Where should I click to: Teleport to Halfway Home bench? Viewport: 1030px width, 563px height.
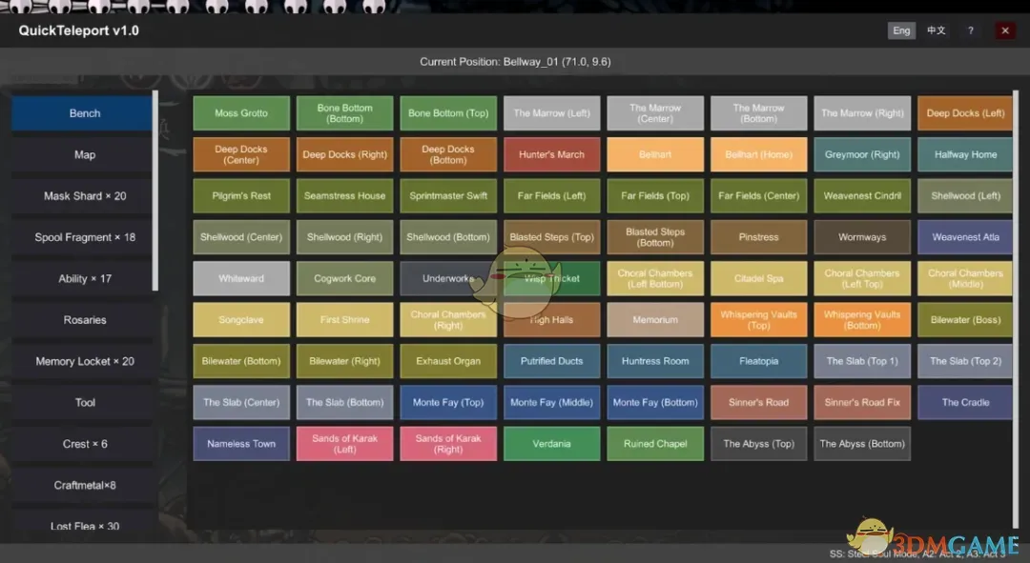click(965, 154)
